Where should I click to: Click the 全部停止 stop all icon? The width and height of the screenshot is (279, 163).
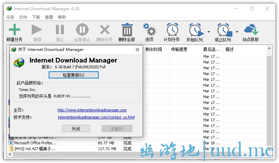pyautogui.click(x=82, y=30)
